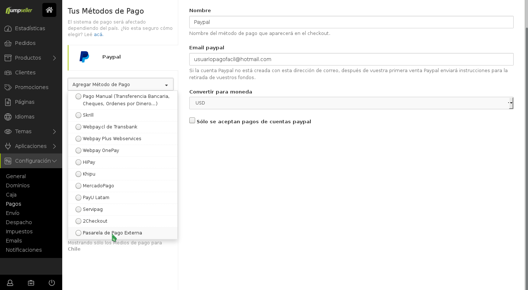
Task: Open the Estadísticas menu item
Action: (x=31, y=28)
